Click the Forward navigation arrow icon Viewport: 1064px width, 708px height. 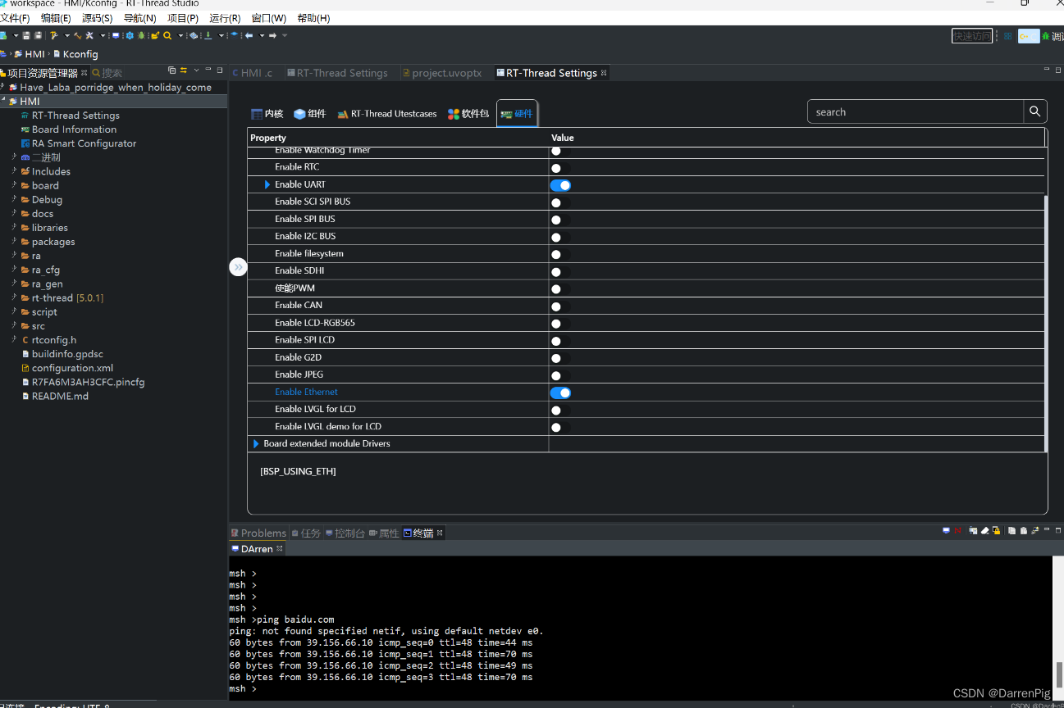pyautogui.click(x=272, y=36)
